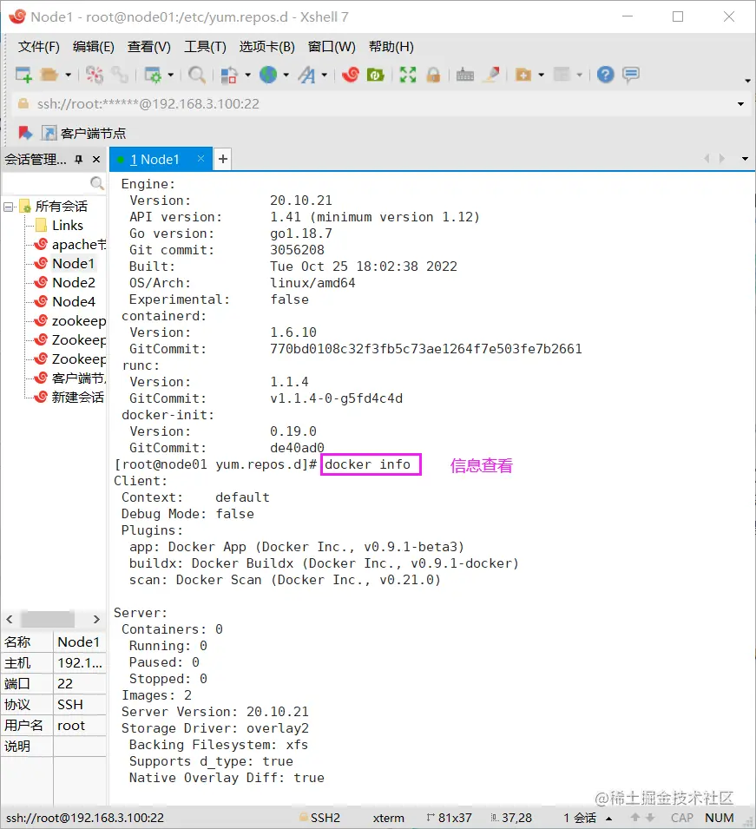The height and width of the screenshot is (829, 756).
Task: Click xterm in the status bar
Action: 389,818
